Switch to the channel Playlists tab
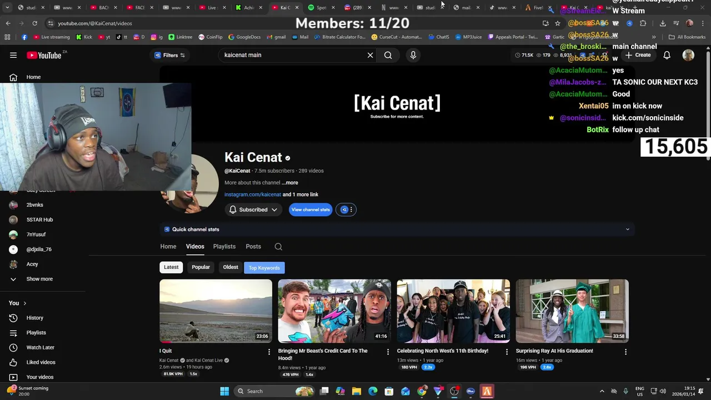This screenshot has height=400, width=711. [x=224, y=247]
